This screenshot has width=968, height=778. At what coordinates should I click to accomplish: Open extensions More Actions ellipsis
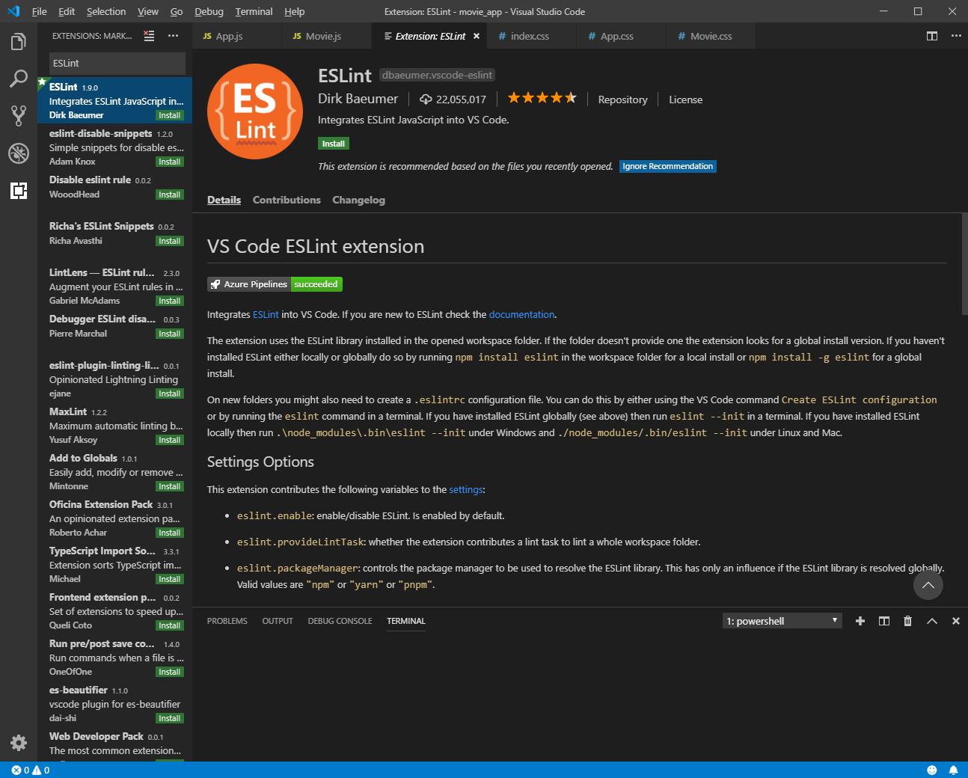[x=173, y=36]
